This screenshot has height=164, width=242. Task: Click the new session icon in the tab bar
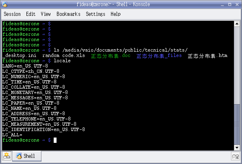point(7,156)
